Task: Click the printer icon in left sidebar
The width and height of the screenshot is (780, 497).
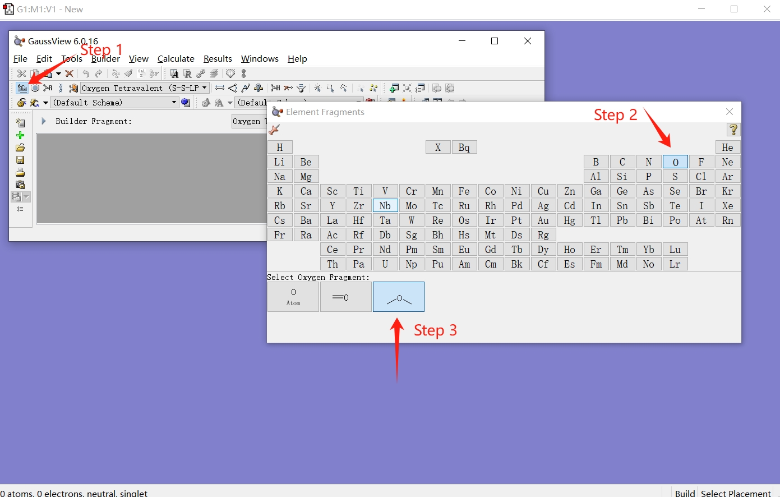Action: click(x=20, y=172)
